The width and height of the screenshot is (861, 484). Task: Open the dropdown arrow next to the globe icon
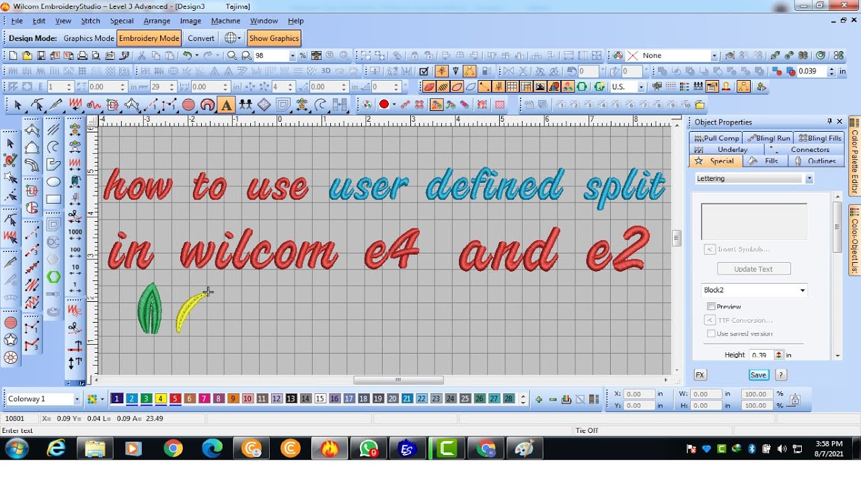click(x=239, y=38)
